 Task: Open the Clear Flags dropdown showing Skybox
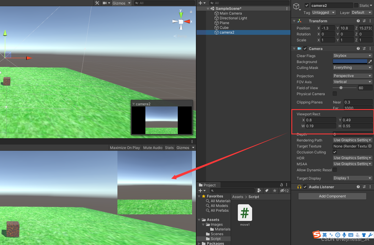coord(353,56)
